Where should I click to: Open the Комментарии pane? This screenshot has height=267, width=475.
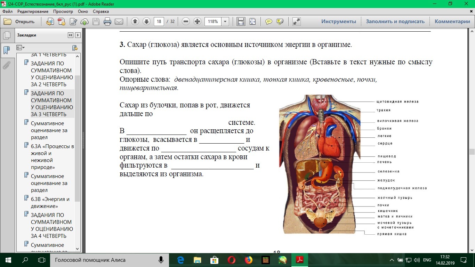coord(452,22)
